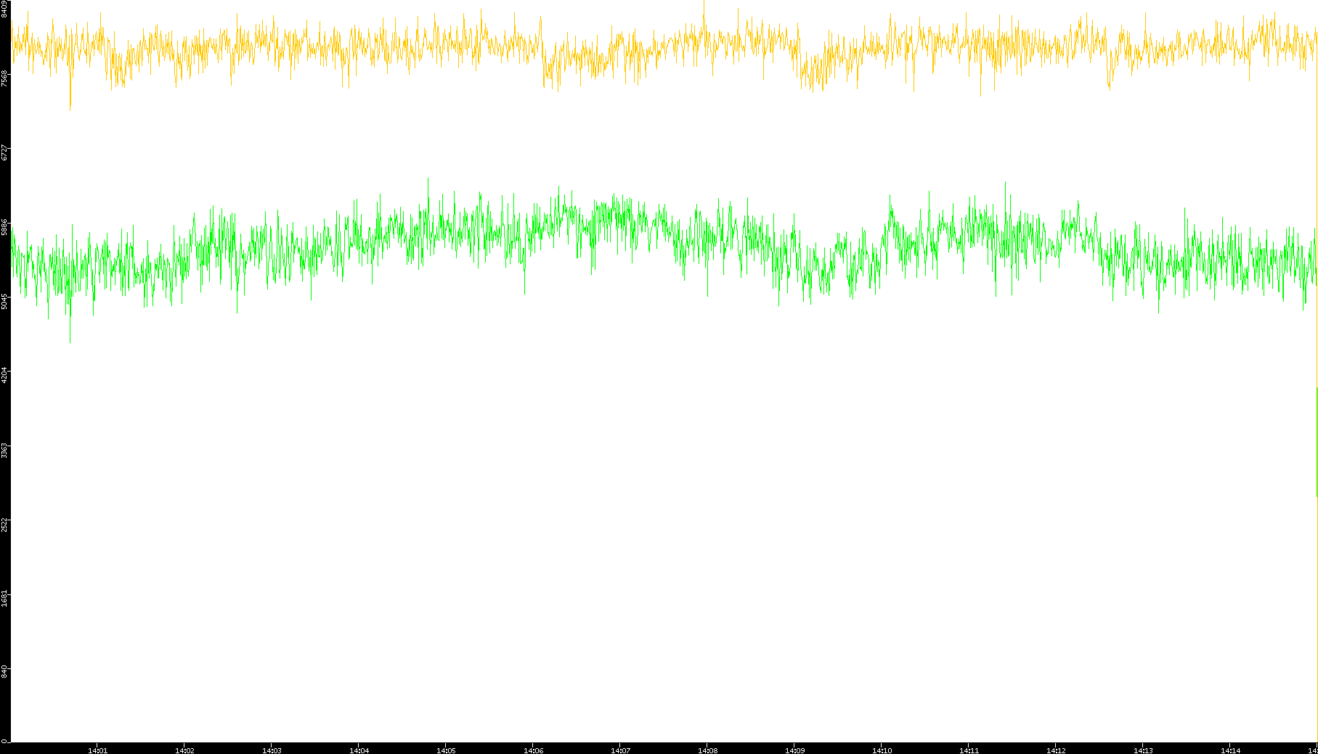Select the 5045 value axis label
Image resolution: width=1318 pixels, height=754 pixels.
[5, 301]
